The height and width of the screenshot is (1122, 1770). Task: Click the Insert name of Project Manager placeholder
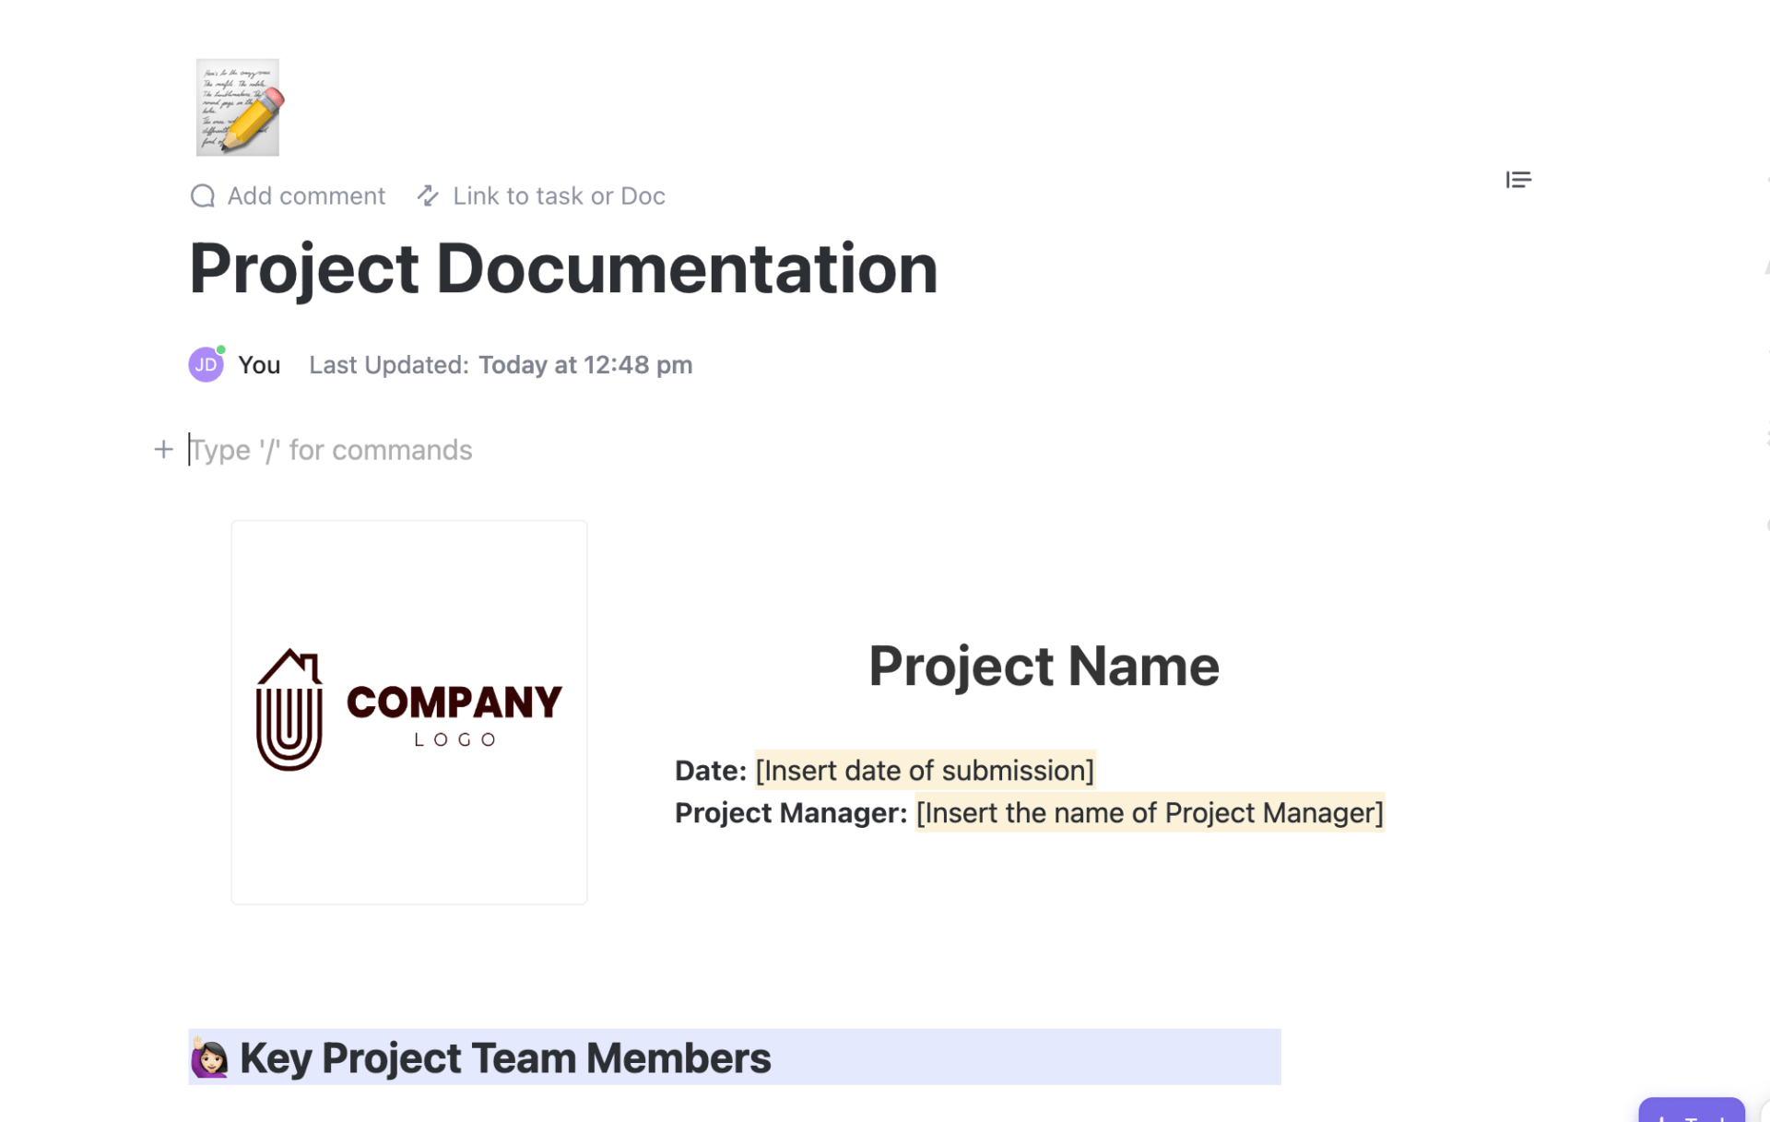point(1149,813)
